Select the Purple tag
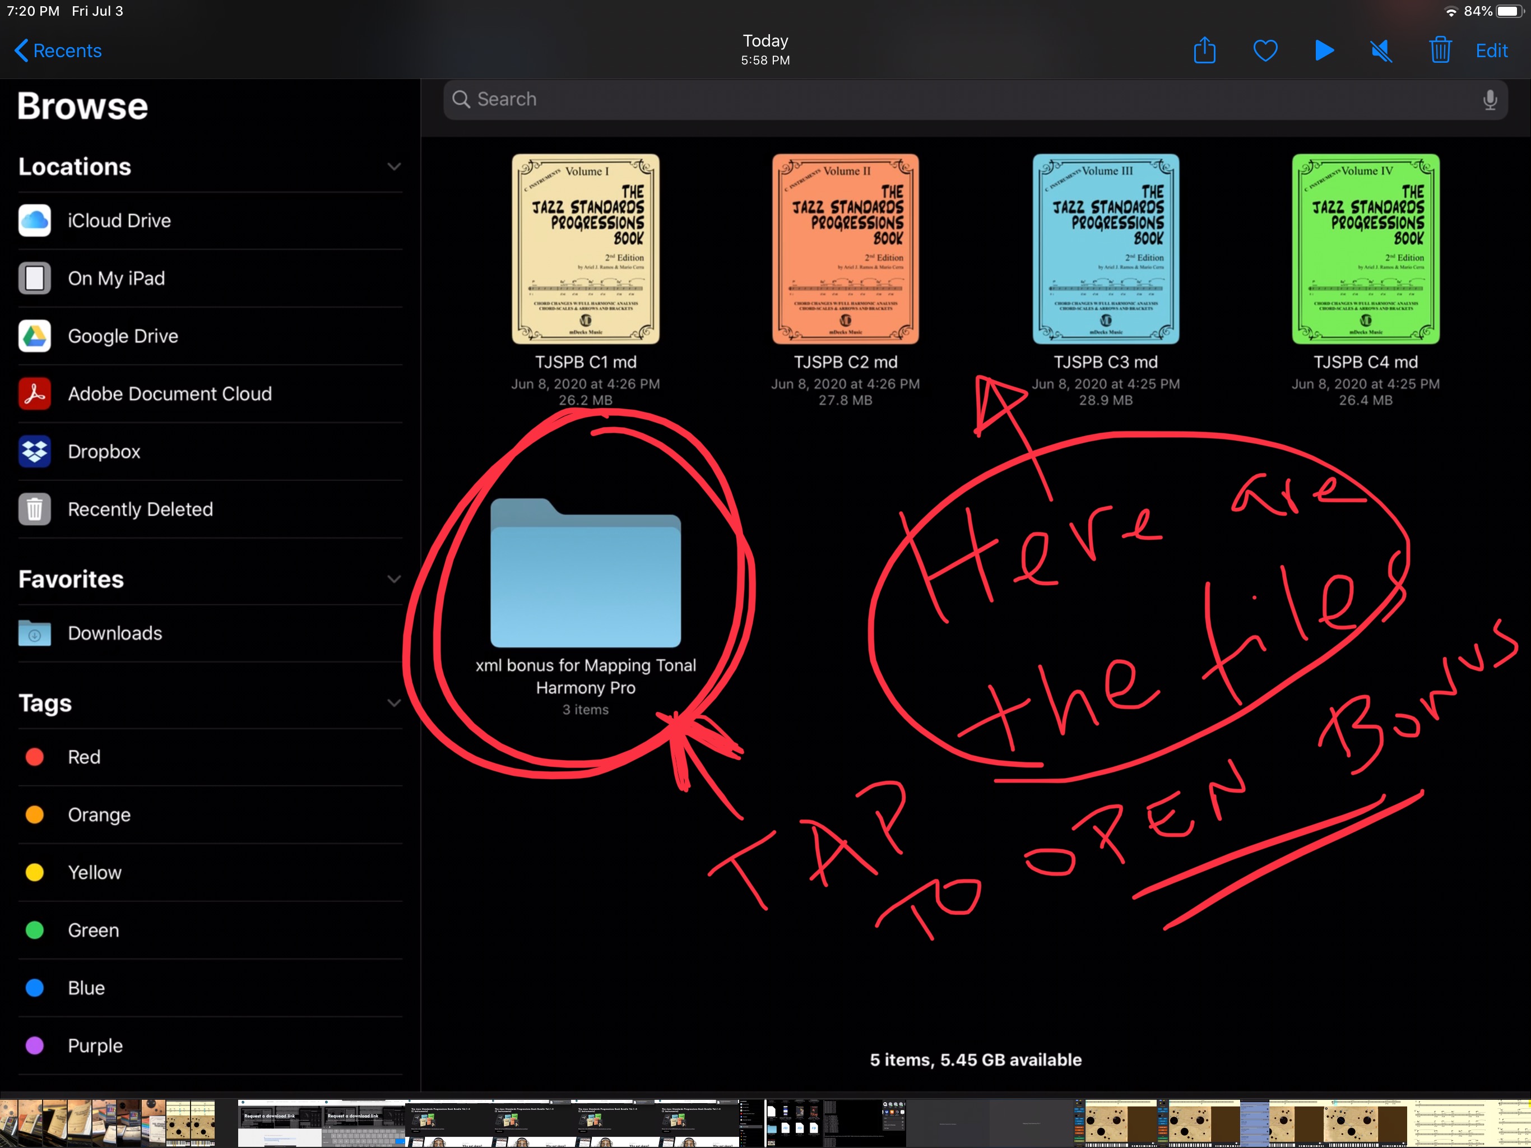1531x1148 pixels. click(x=210, y=1045)
